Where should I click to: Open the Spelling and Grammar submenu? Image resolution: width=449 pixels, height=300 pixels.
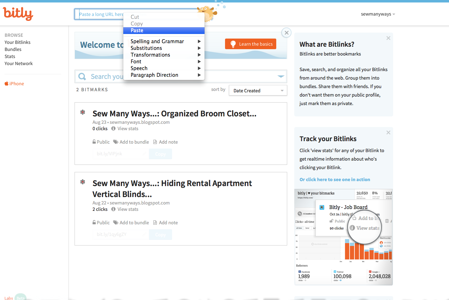164,41
